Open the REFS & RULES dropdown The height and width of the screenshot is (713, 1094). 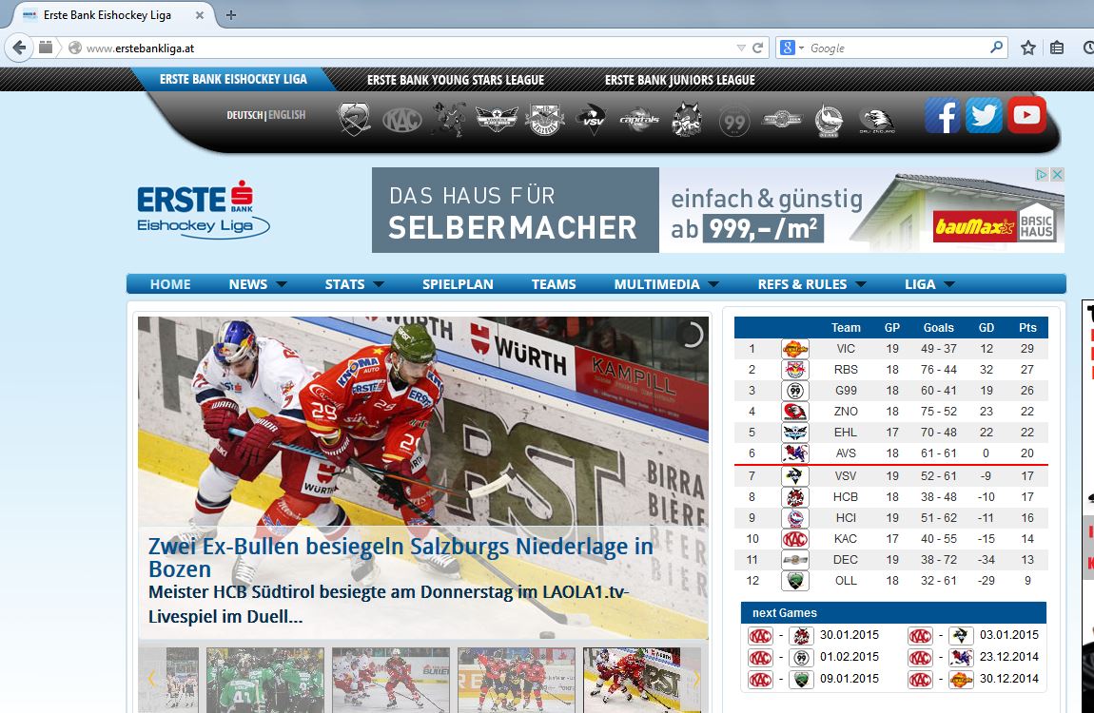tap(811, 284)
